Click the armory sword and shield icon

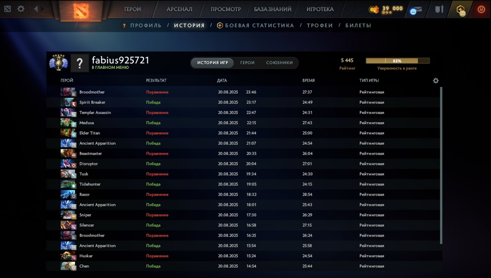(440, 9)
